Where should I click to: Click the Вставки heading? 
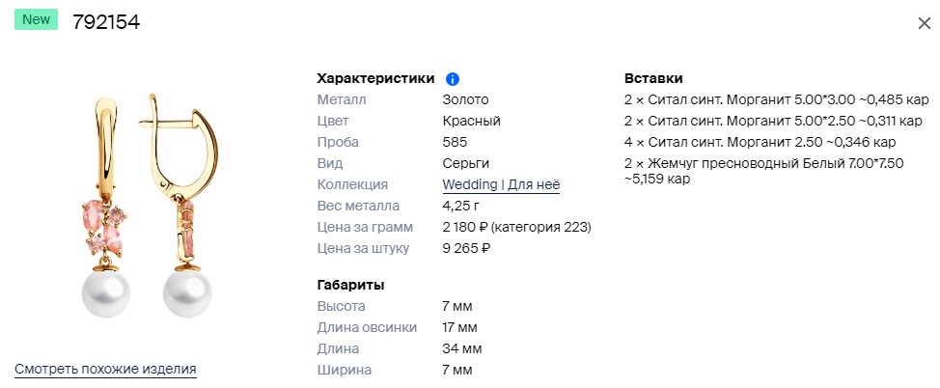(653, 78)
